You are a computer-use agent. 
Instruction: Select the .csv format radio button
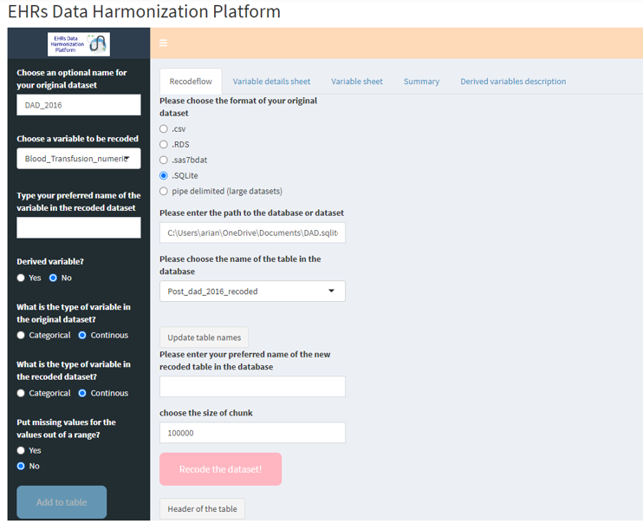coord(164,129)
